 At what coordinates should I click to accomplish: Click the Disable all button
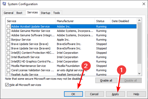coord(131,80)
